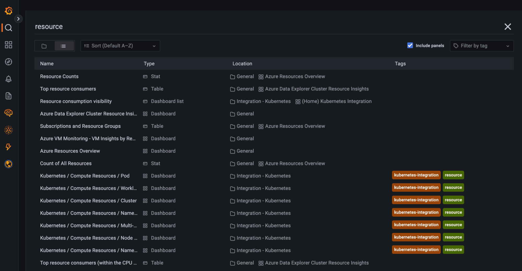Click the green resource tag on Pod row
This screenshot has height=271, width=522.
pos(453,175)
